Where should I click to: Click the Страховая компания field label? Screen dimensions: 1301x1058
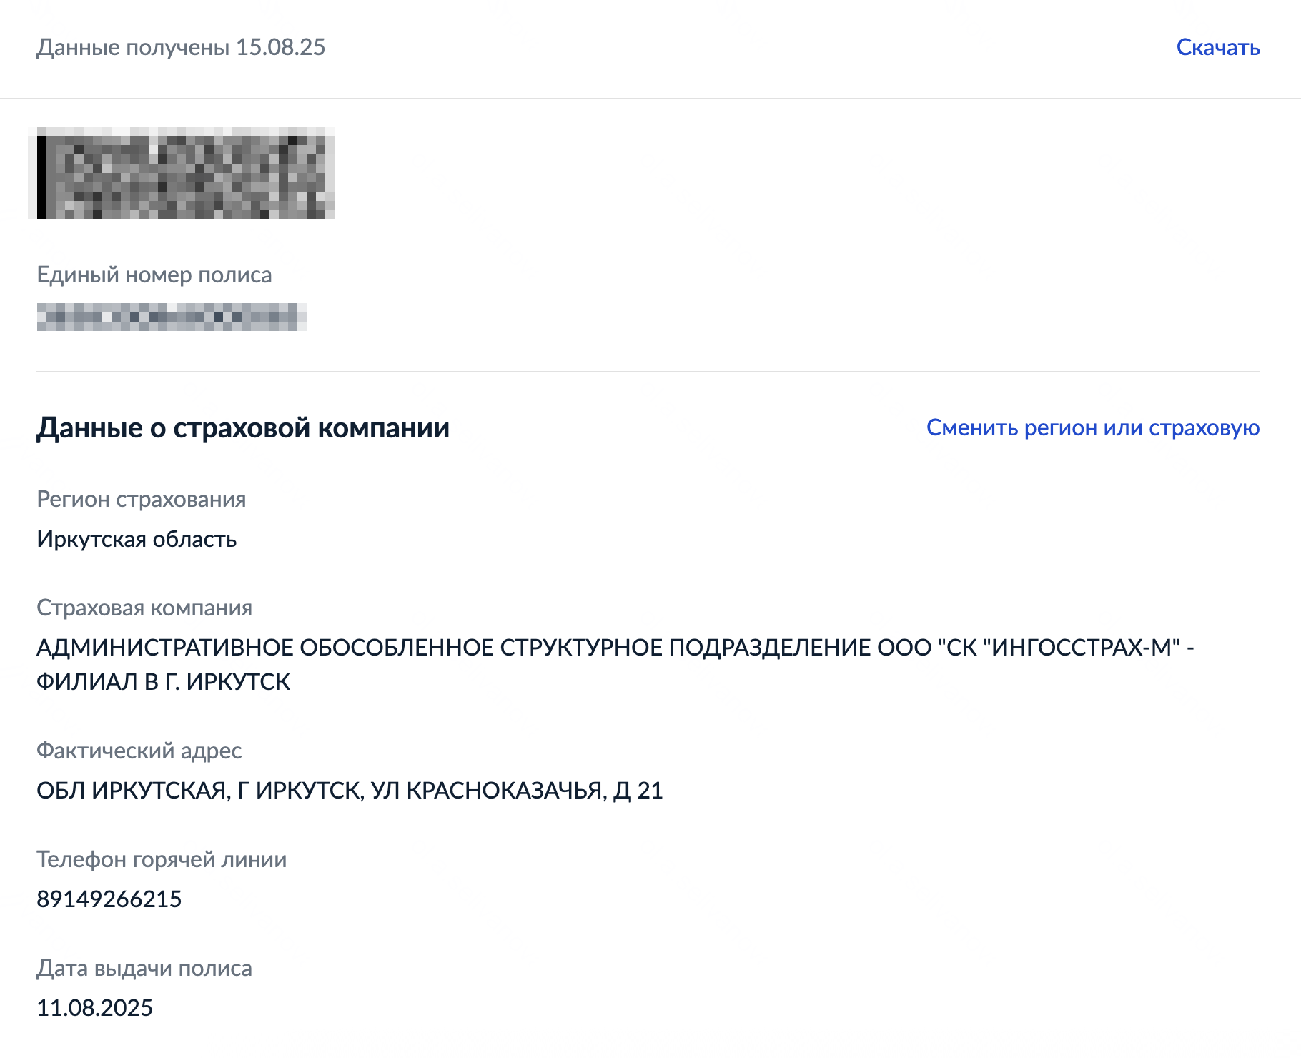click(145, 608)
